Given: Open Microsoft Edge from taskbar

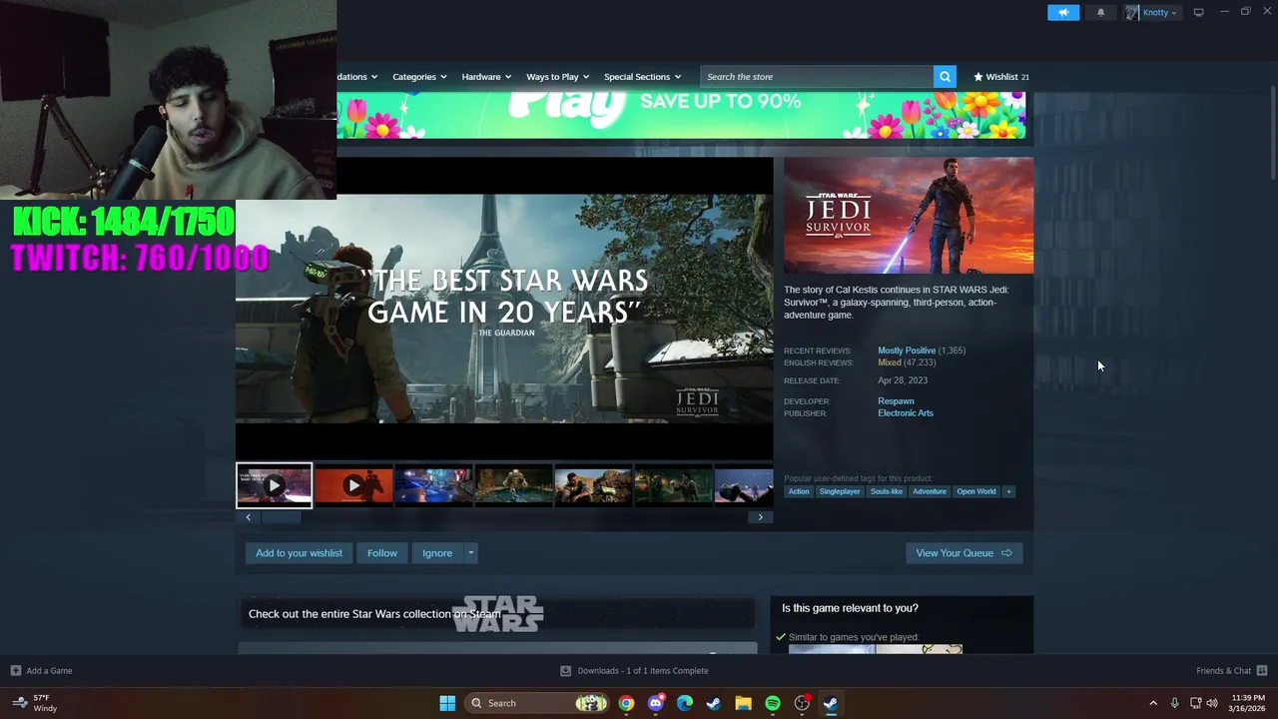Looking at the screenshot, I should coord(685,703).
